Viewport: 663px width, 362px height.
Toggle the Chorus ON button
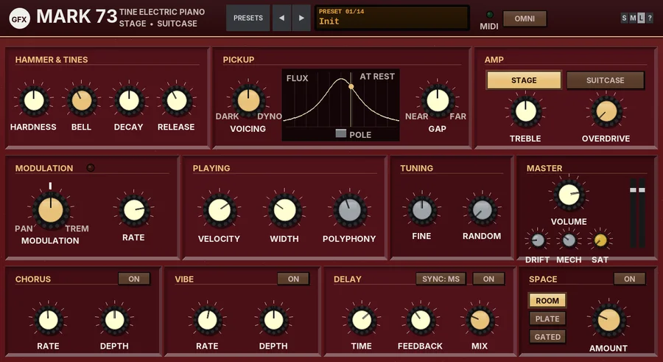(x=134, y=279)
